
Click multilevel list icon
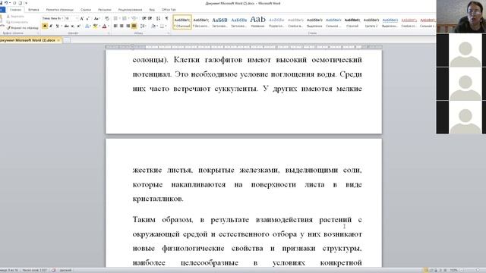click(x=134, y=18)
